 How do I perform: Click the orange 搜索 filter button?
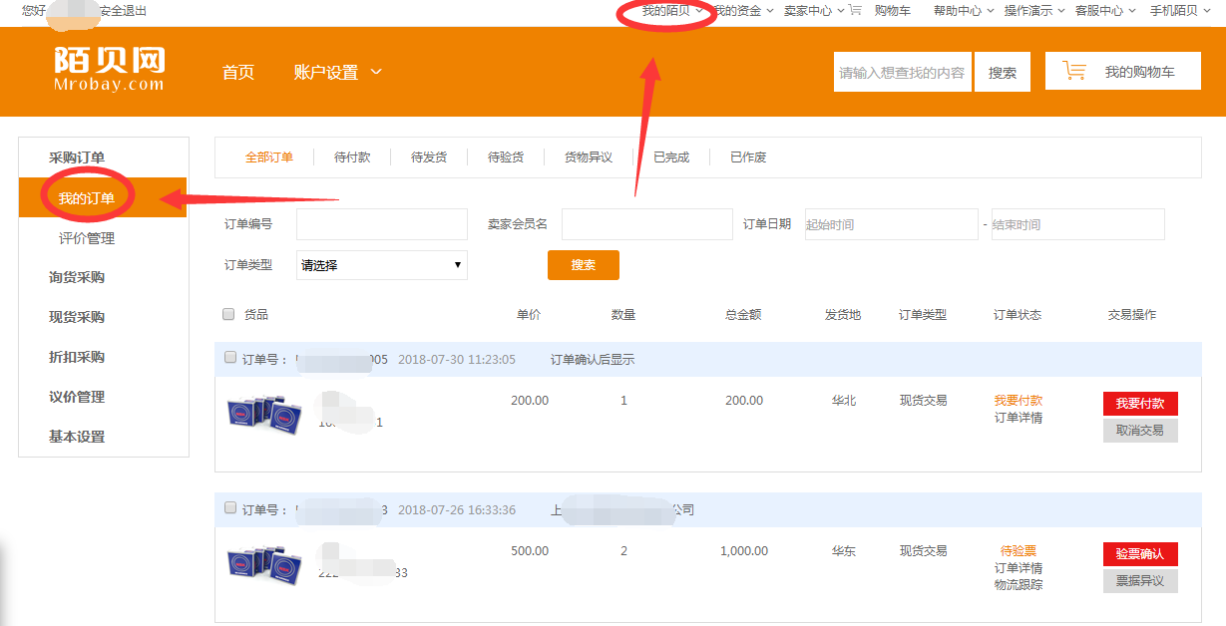coord(583,265)
